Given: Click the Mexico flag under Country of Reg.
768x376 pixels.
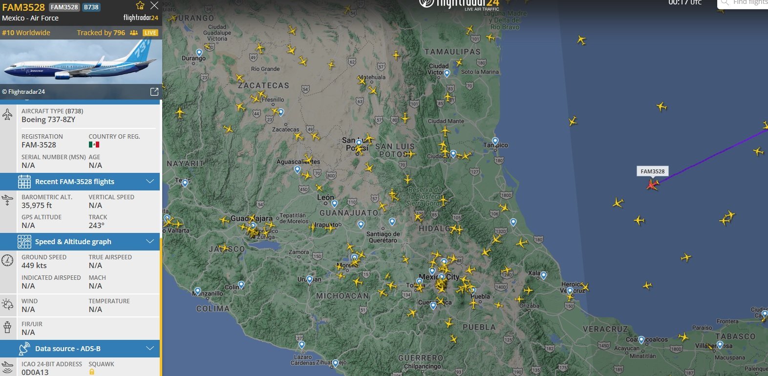Looking at the screenshot, I should coord(94,145).
